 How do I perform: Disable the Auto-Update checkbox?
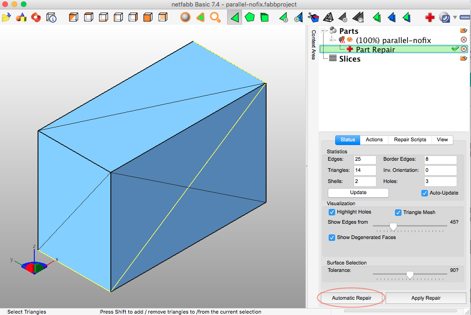(x=425, y=193)
